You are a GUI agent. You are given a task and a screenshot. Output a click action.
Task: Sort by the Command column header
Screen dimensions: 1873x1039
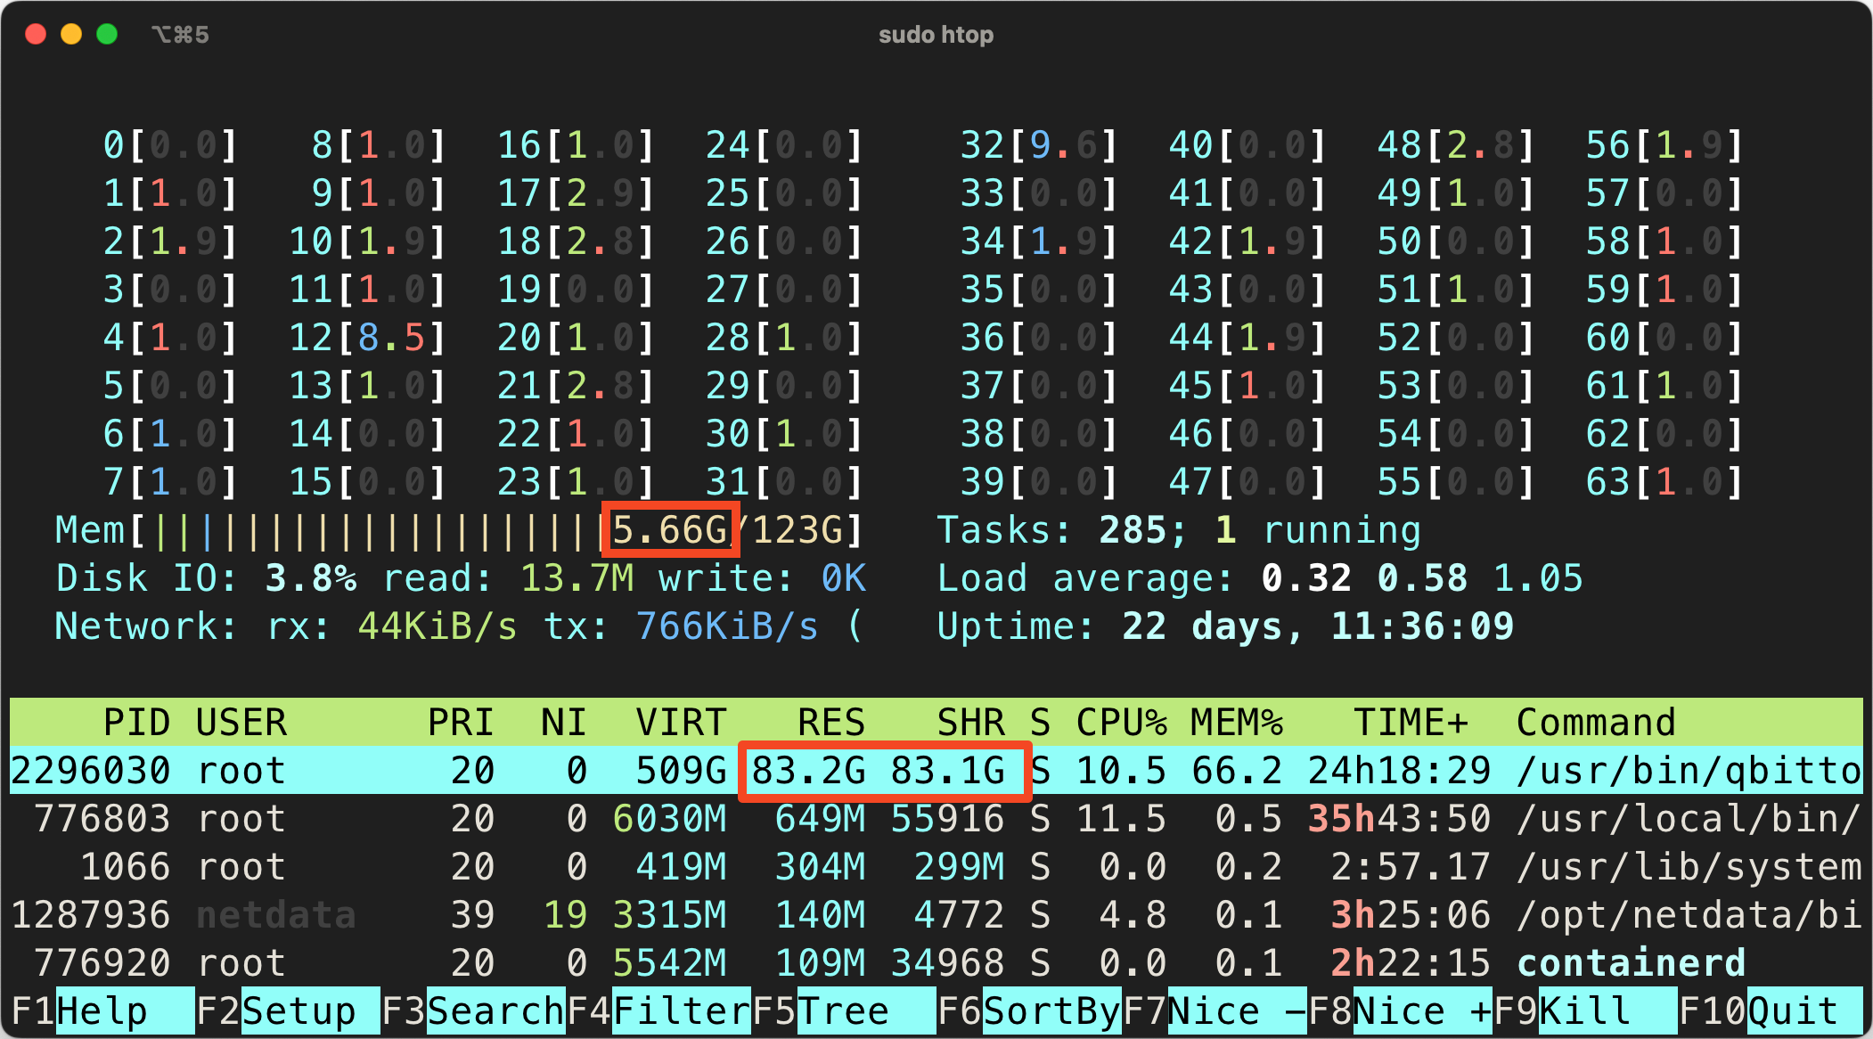tap(1597, 723)
